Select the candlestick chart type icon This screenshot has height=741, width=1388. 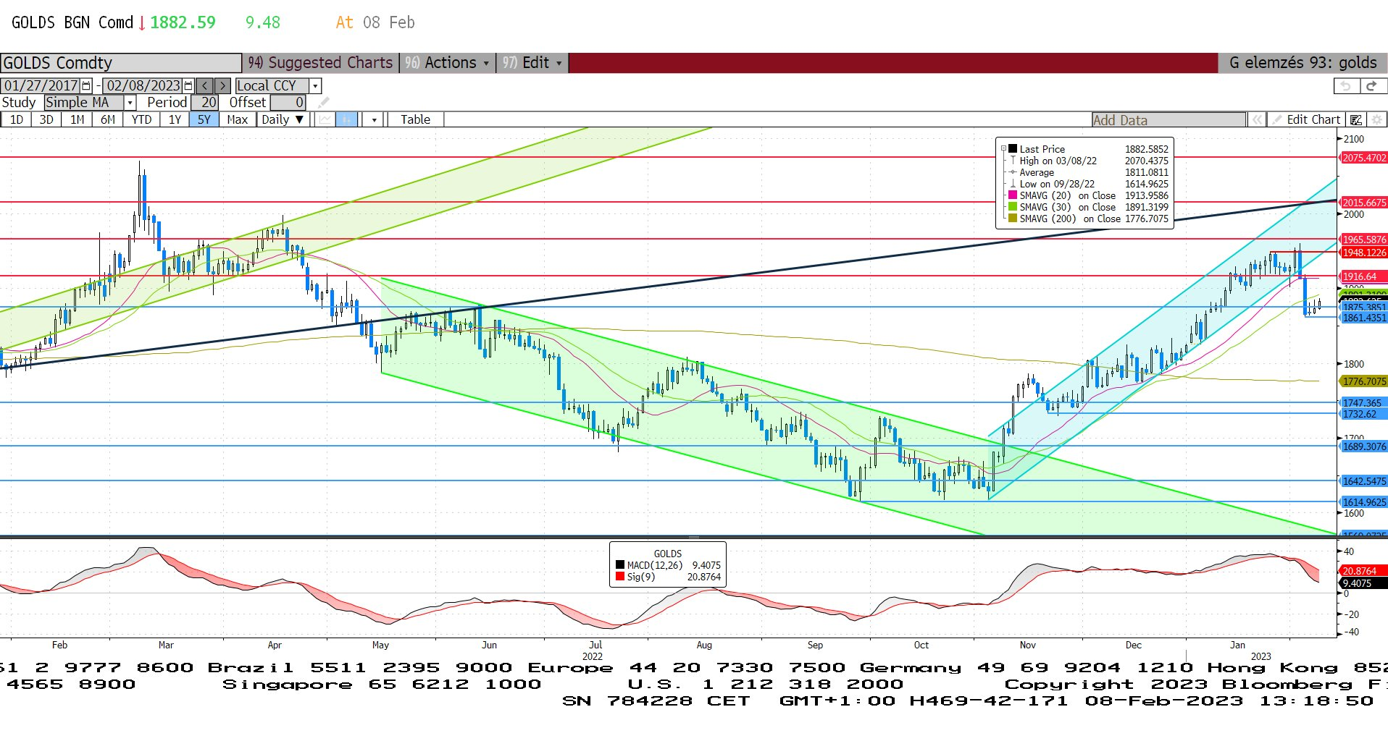(347, 119)
